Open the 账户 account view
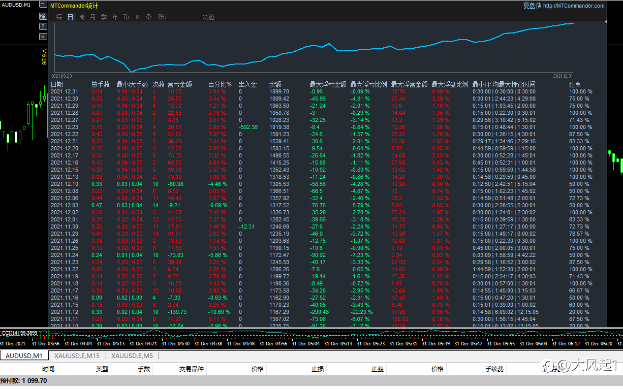The image size is (623, 389). click(x=164, y=17)
